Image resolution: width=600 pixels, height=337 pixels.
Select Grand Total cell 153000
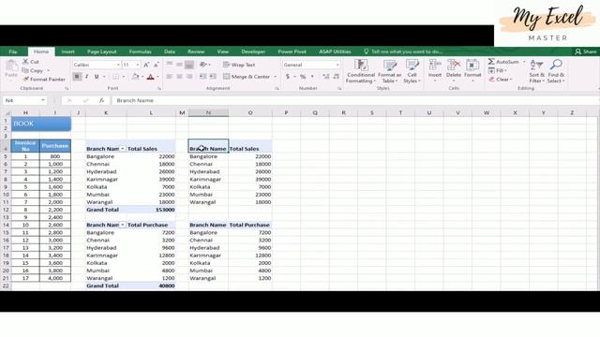pos(151,210)
